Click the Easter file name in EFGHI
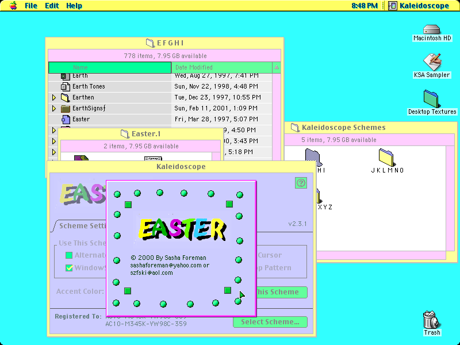The height and width of the screenshot is (345, 460). 81,119
